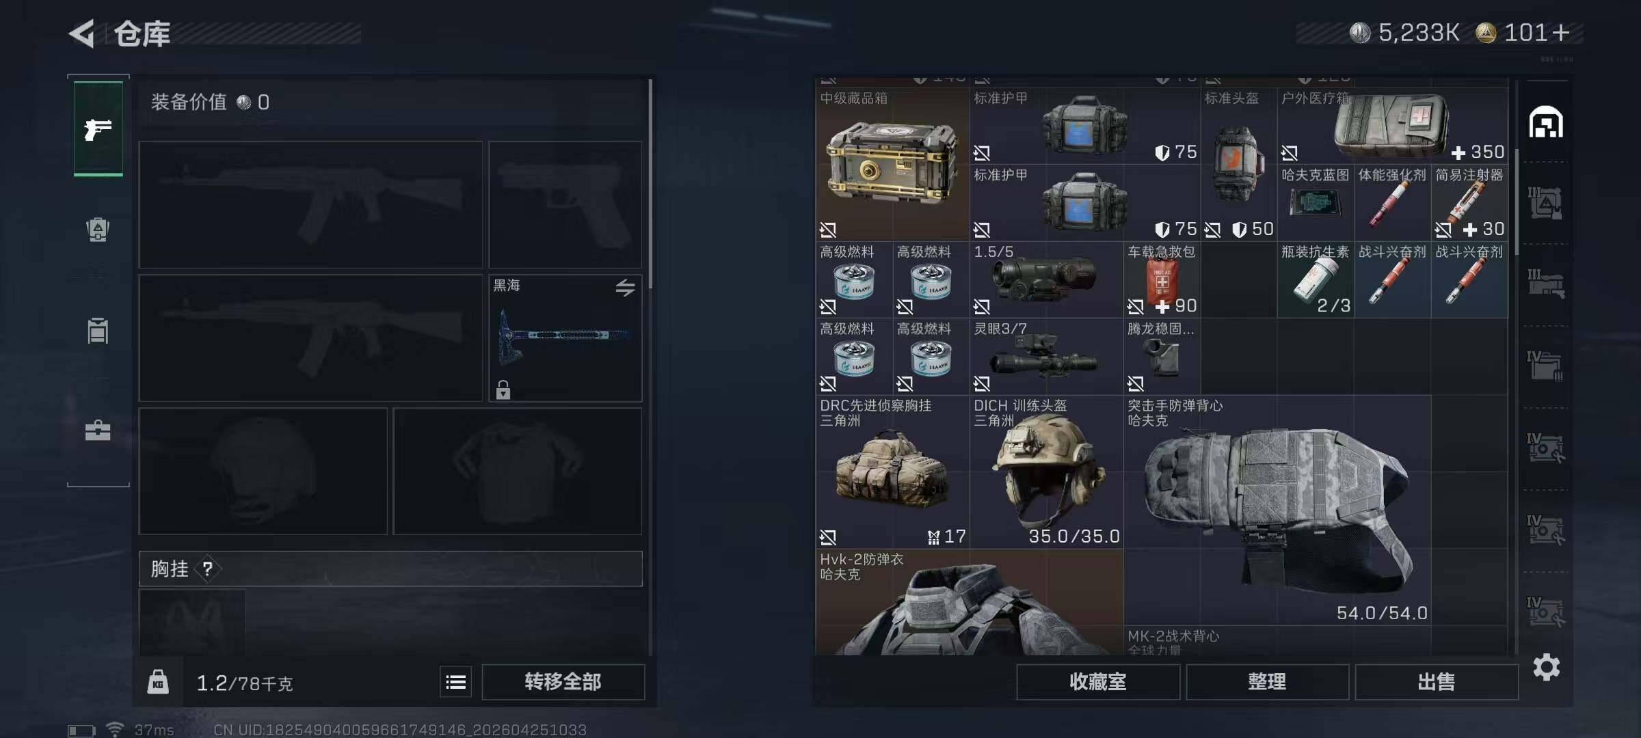Screen dimensions: 1641x738
Task: Open the safe-box briefcase tab in sidebar
Action: coord(98,430)
